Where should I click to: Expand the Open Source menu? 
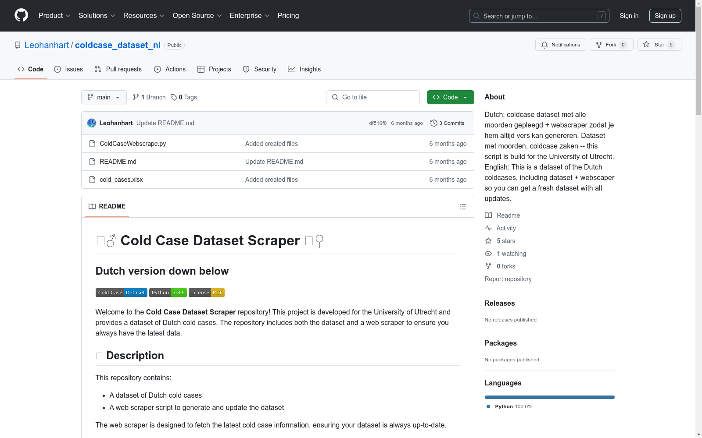(197, 16)
